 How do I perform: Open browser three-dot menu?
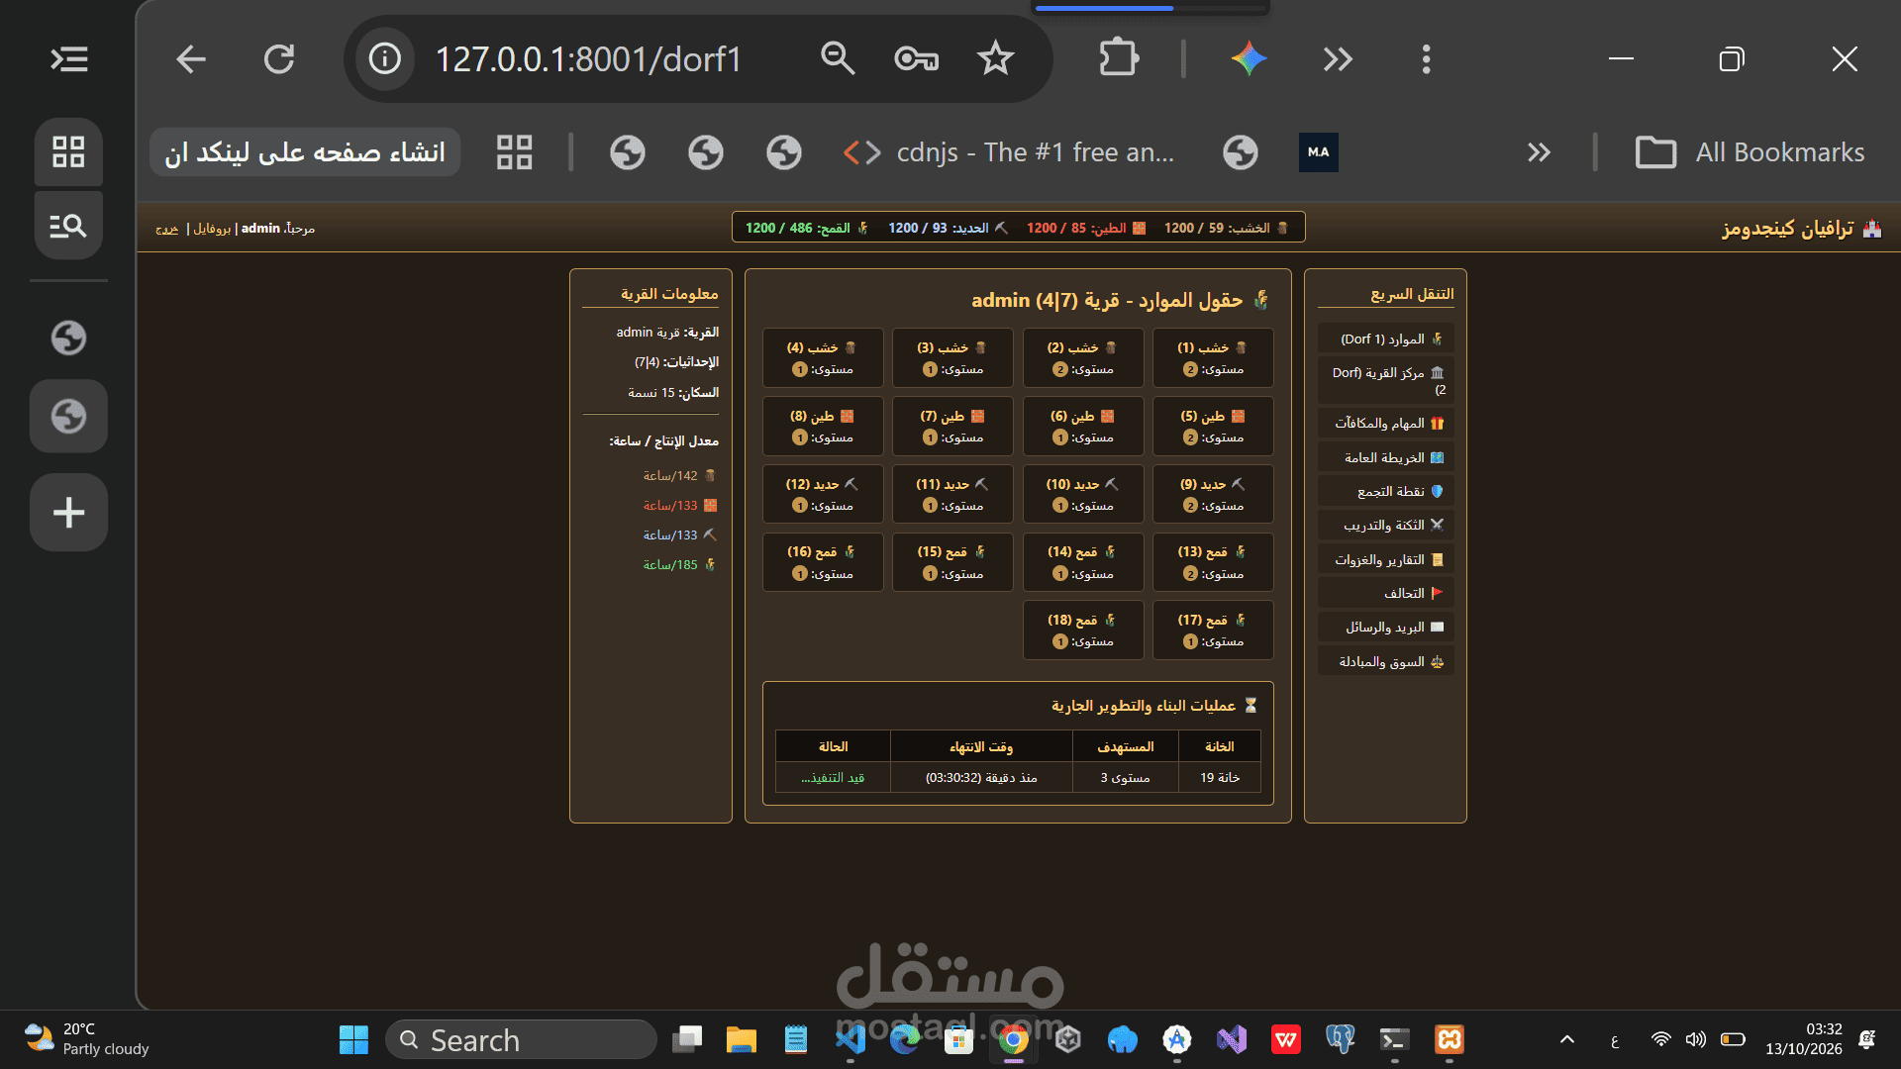[x=1426, y=59]
